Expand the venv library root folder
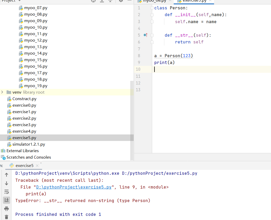Image resolution: width=271 pixels, height=220 pixels. 2,92
